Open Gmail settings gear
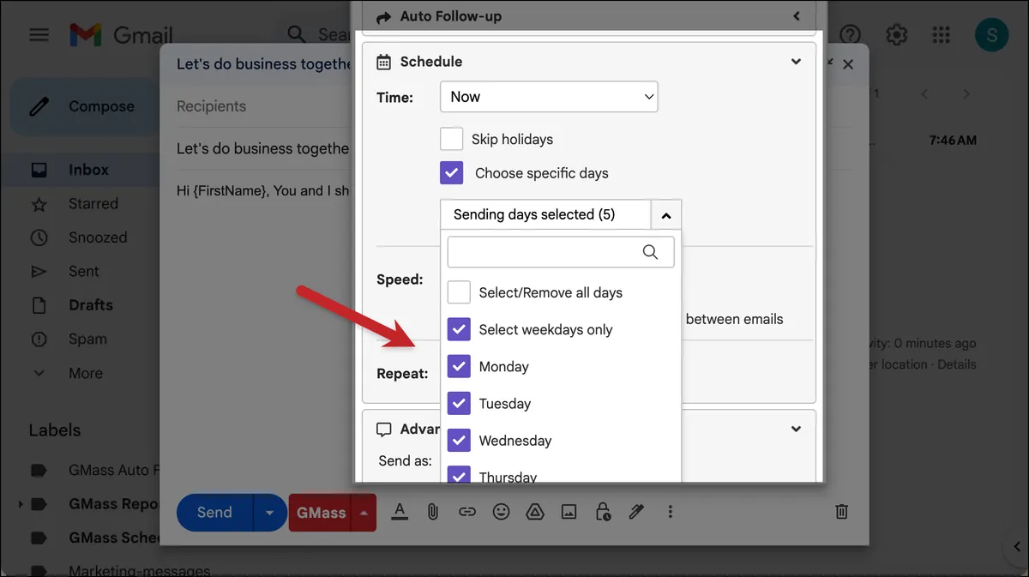Image resolution: width=1029 pixels, height=577 pixels. coord(896,35)
